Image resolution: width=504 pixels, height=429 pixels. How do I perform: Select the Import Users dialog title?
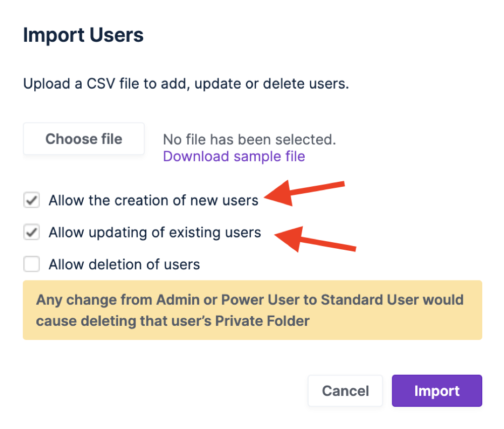click(83, 35)
